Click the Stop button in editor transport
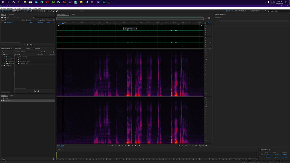 coord(109,146)
